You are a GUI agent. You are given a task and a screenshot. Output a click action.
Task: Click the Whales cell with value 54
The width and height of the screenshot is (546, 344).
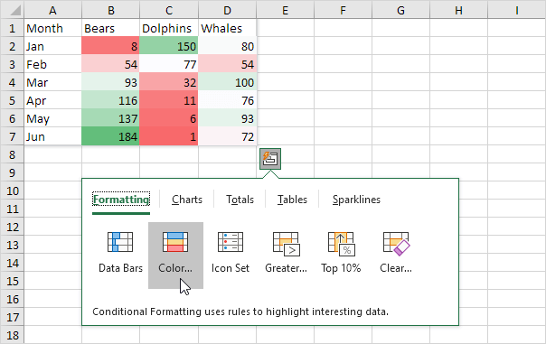tap(228, 64)
